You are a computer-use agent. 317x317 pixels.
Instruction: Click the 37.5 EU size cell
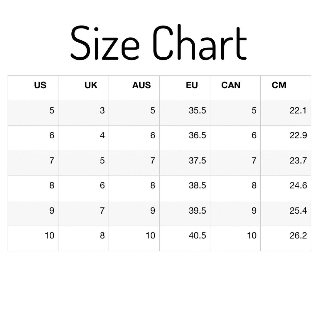[x=197, y=161]
